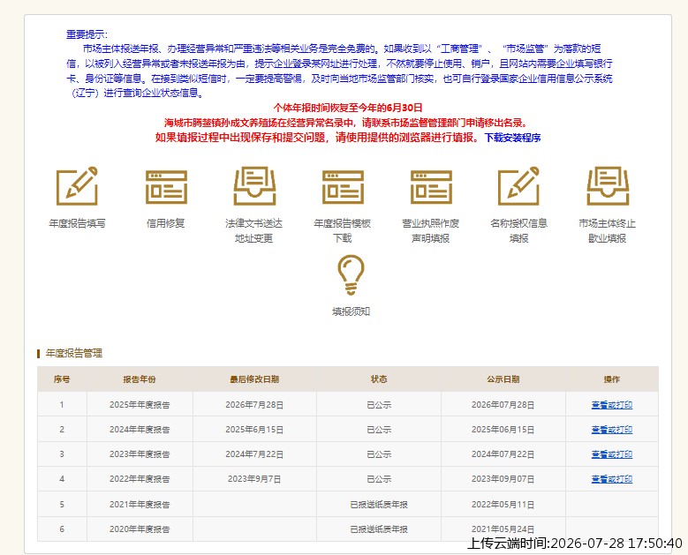Click the 最后修改日期 column header
Viewport: 688px width, 555px height.
click(254, 379)
